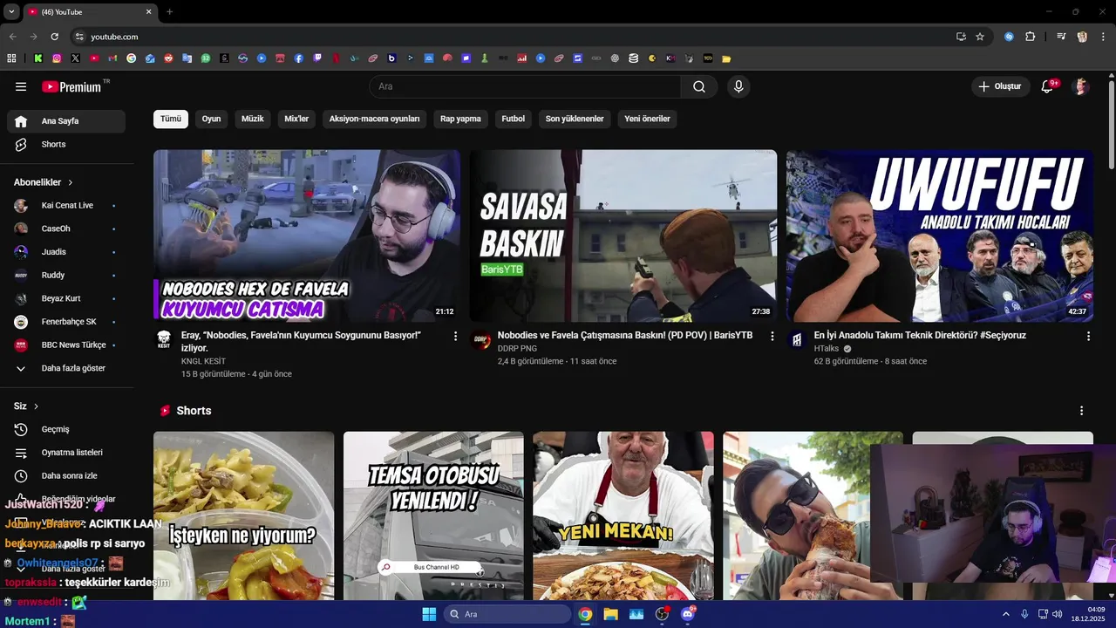Open options for KNGL KESİT video
This screenshot has height=628, width=1116.
(455, 336)
